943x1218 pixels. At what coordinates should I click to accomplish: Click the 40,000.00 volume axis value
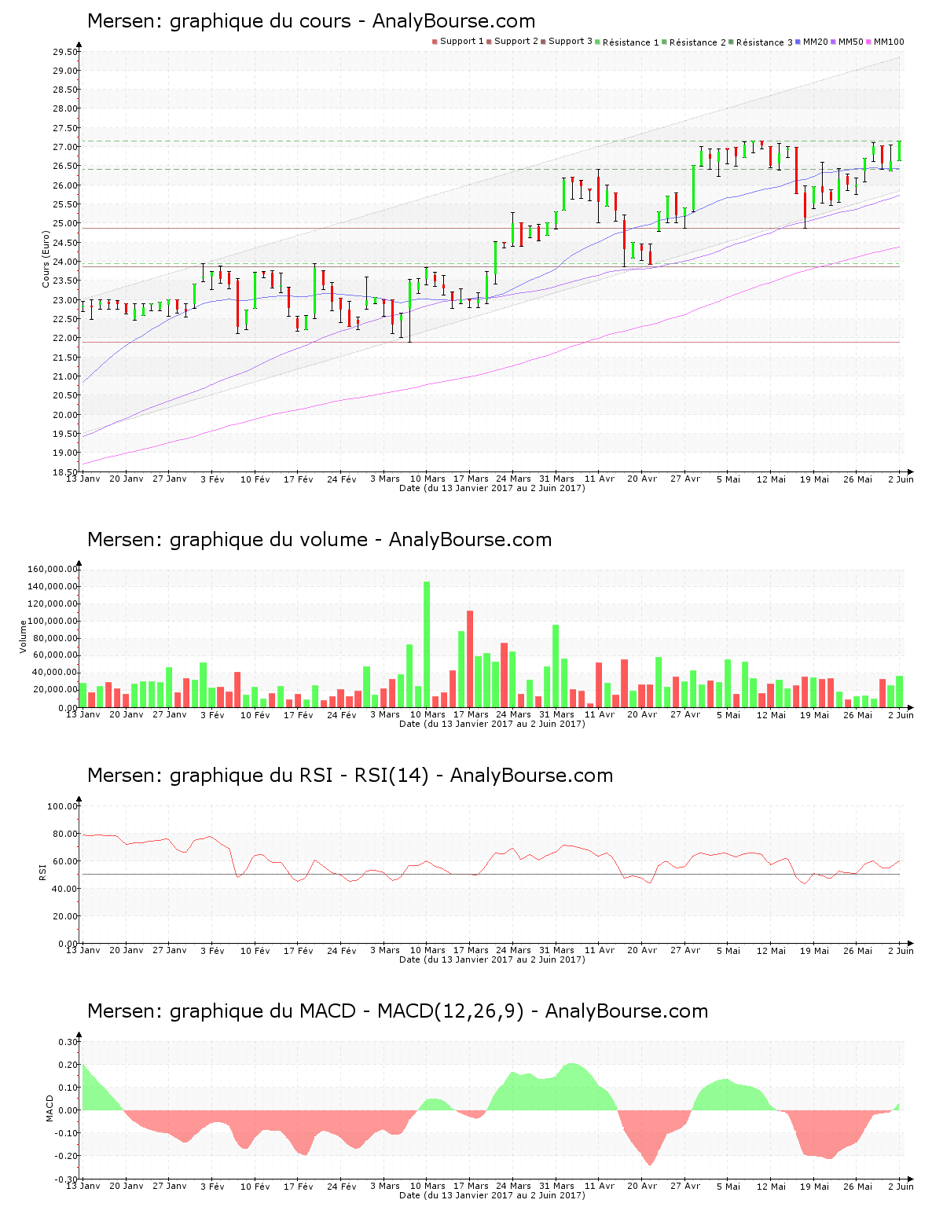click(x=54, y=673)
